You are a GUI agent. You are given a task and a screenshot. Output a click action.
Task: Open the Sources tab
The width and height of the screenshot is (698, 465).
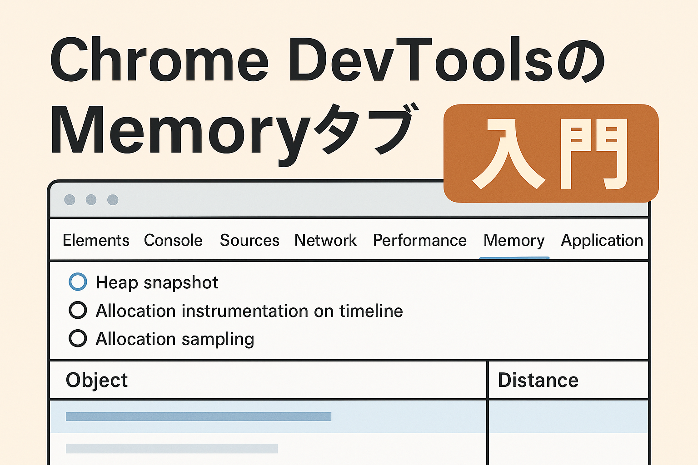point(249,240)
